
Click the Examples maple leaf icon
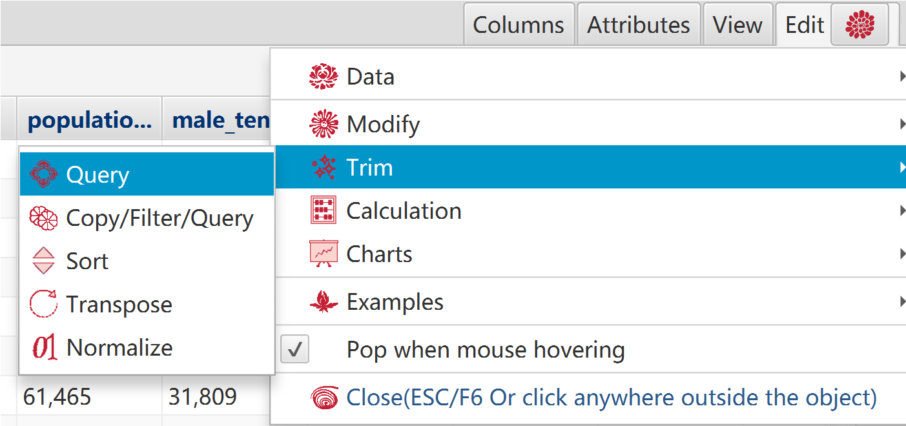[324, 302]
